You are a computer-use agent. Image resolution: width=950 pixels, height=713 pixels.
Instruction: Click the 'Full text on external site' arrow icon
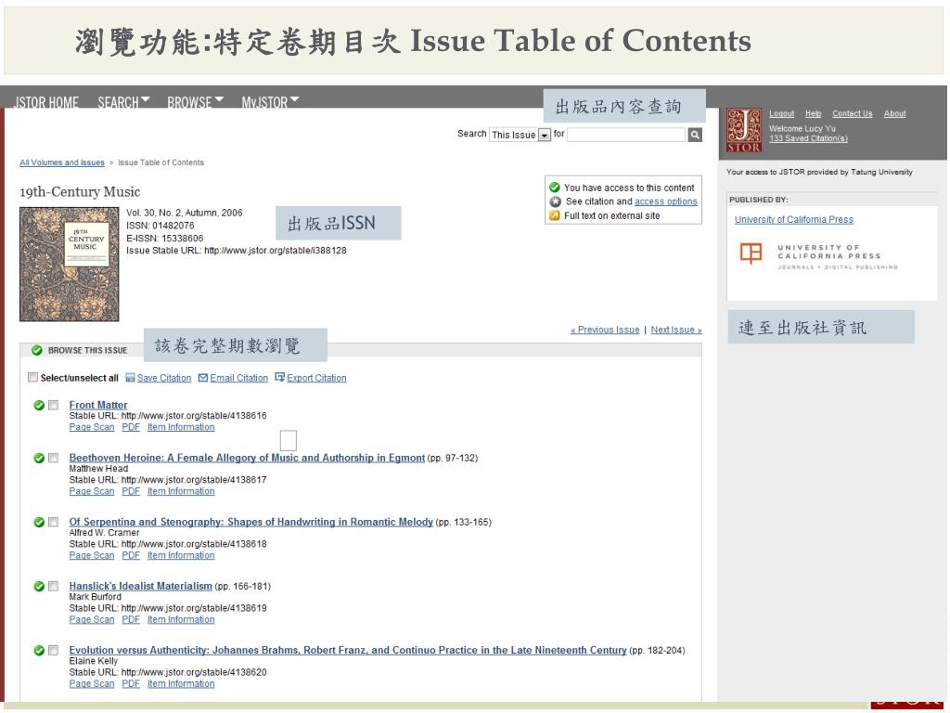click(555, 215)
